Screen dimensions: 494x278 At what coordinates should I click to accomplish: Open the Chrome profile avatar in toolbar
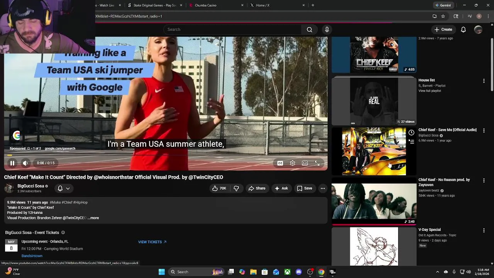(x=479, y=16)
